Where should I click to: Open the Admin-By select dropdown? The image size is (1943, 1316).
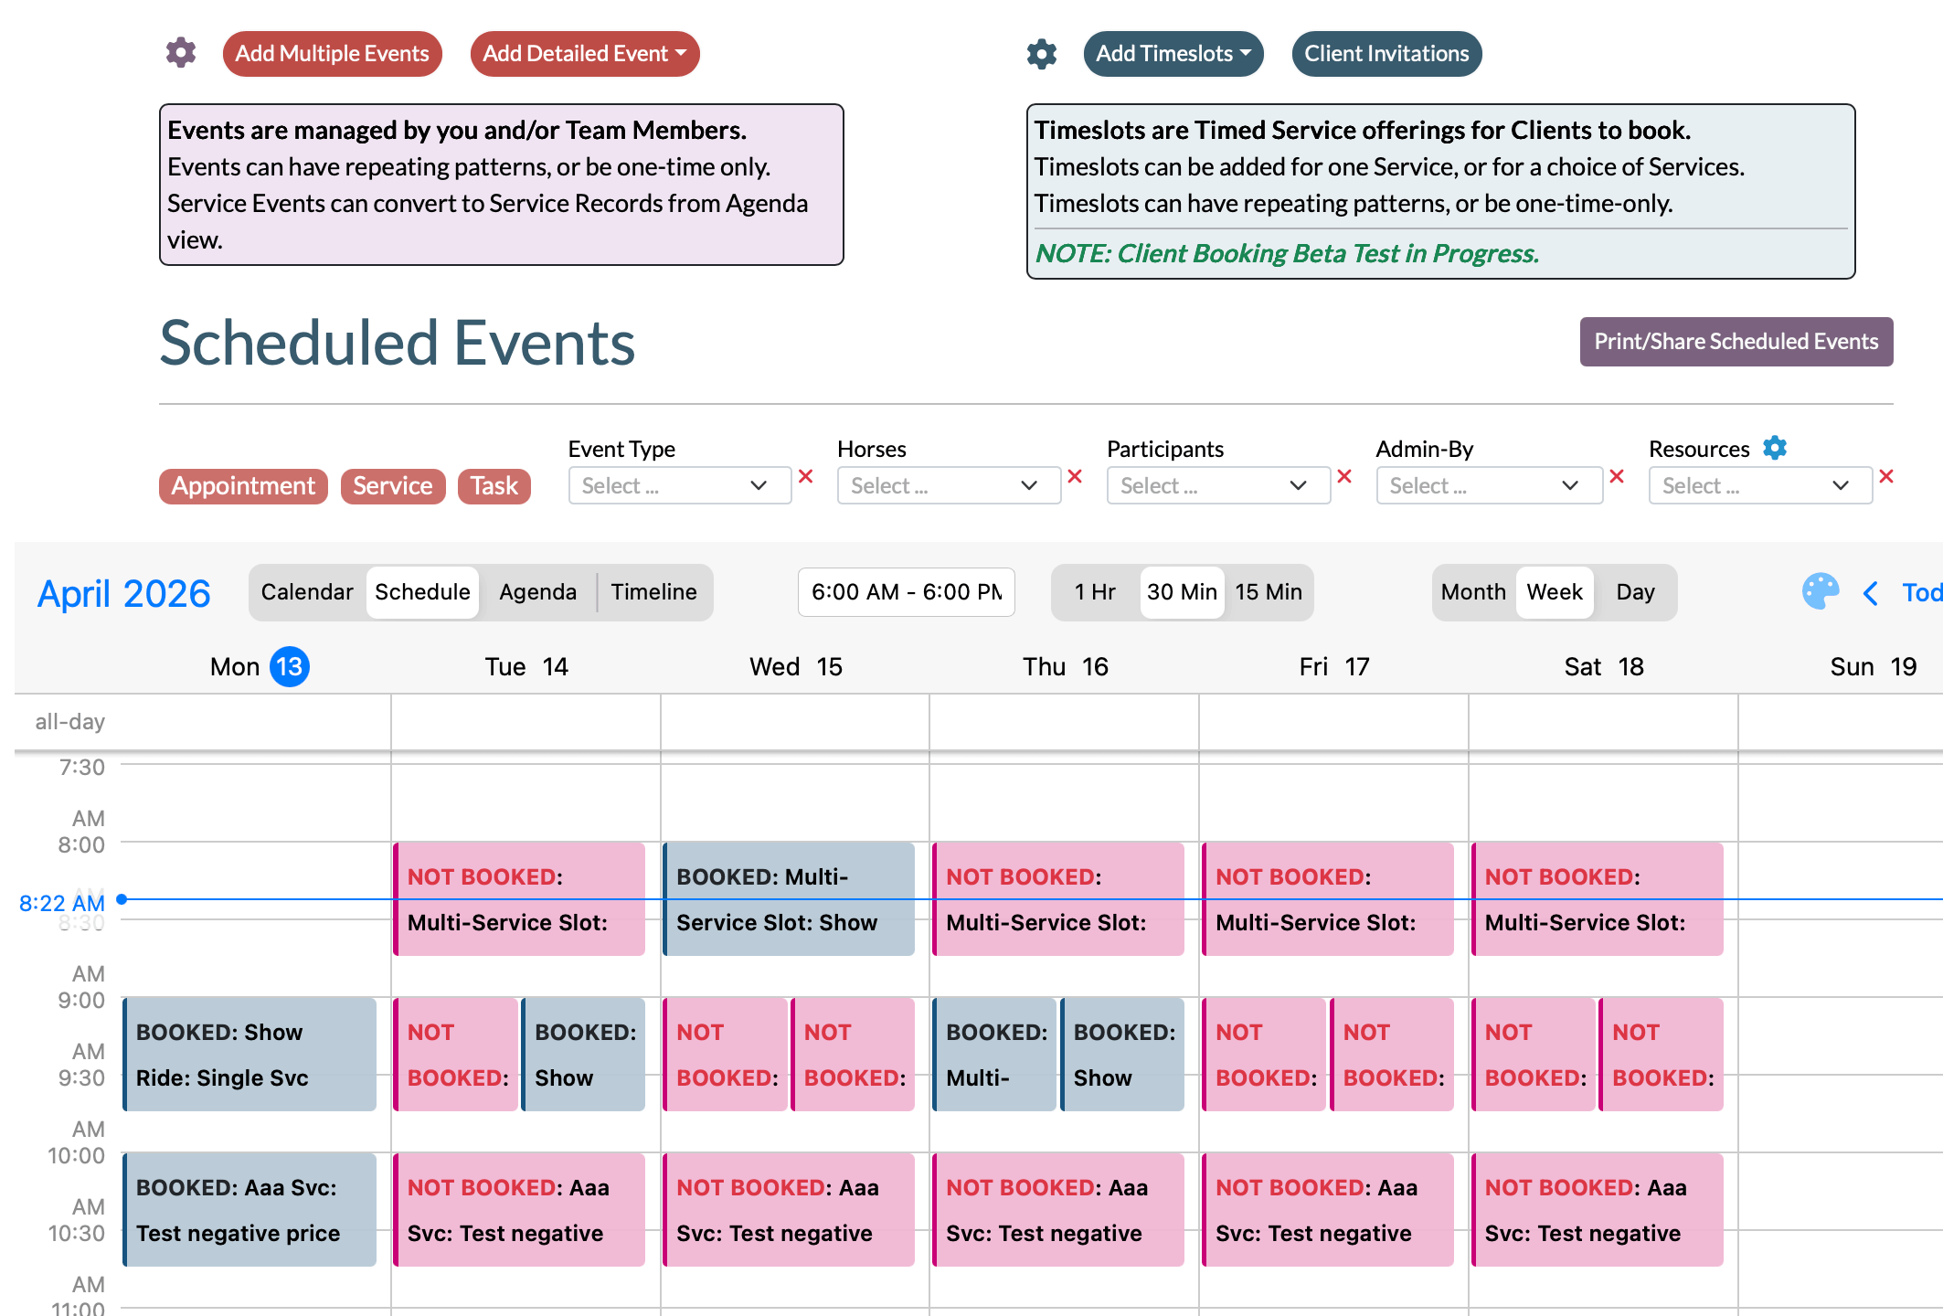pyautogui.click(x=1490, y=485)
